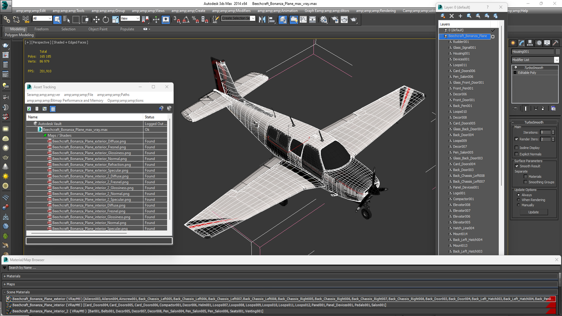Expand the Editable Poly modifier entry
The width and height of the screenshot is (562, 316).
coord(515,73)
